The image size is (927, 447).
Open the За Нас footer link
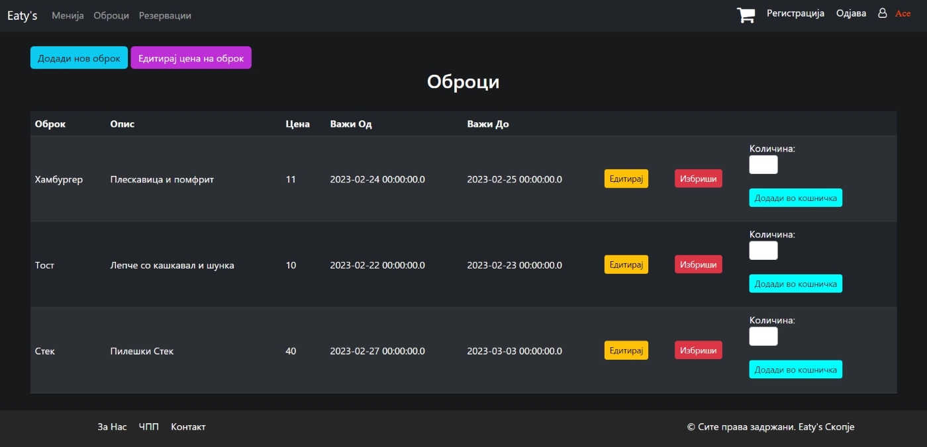(x=112, y=427)
